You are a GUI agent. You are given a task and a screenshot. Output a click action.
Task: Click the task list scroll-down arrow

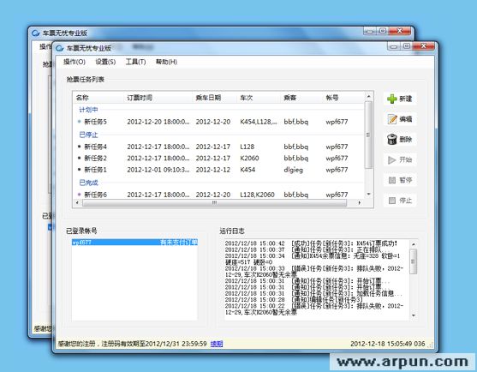coord(368,194)
